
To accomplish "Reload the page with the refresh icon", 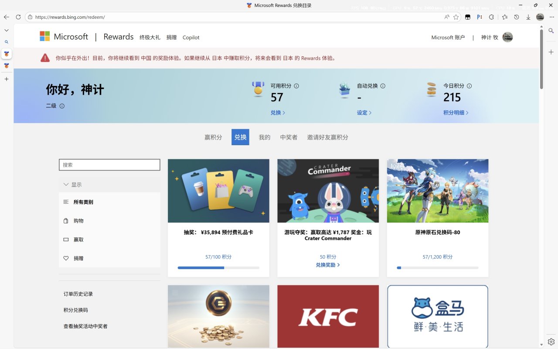I will point(18,17).
